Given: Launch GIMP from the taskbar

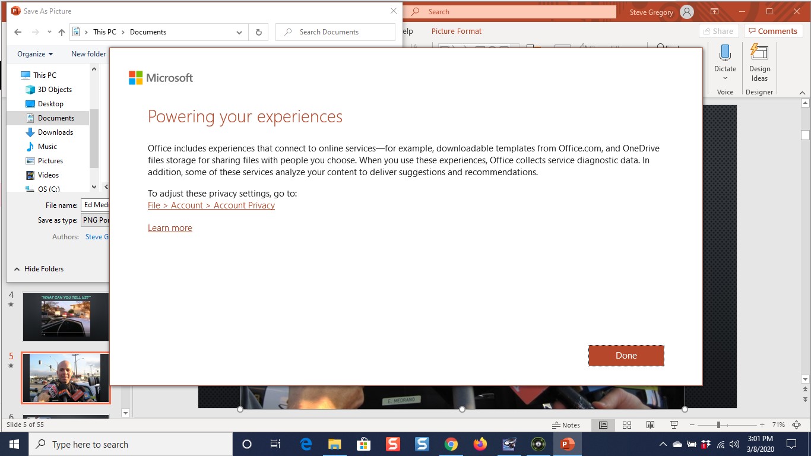Looking at the screenshot, I should [x=509, y=444].
